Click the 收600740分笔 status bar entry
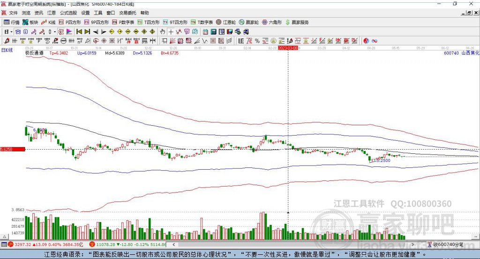Image resolution: width=480 pixels, height=259 pixels. 448,245
